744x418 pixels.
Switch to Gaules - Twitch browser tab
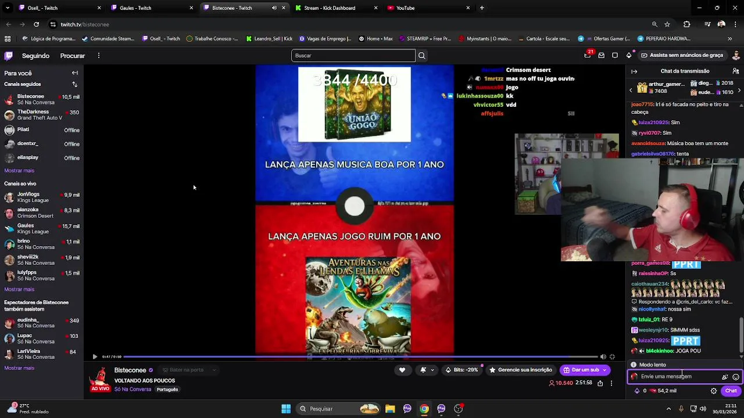coord(150,8)
